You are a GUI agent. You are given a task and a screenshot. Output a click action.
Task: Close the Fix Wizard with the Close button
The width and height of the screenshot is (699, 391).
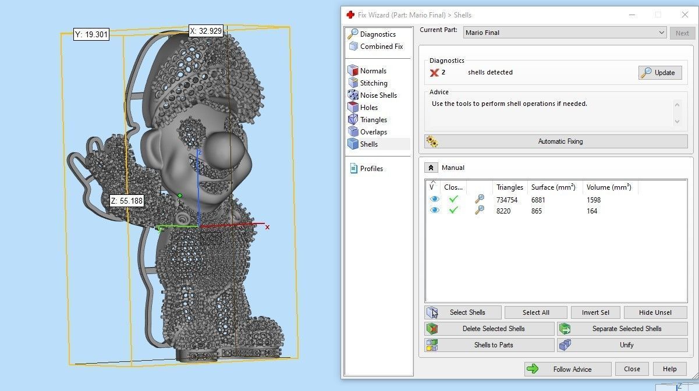(632, 369)
